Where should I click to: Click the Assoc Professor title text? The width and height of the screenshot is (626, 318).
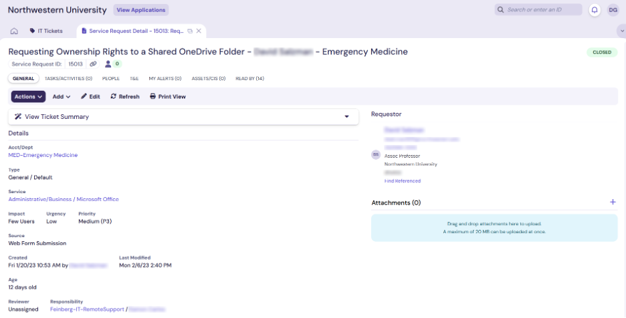tap(402, 156)
